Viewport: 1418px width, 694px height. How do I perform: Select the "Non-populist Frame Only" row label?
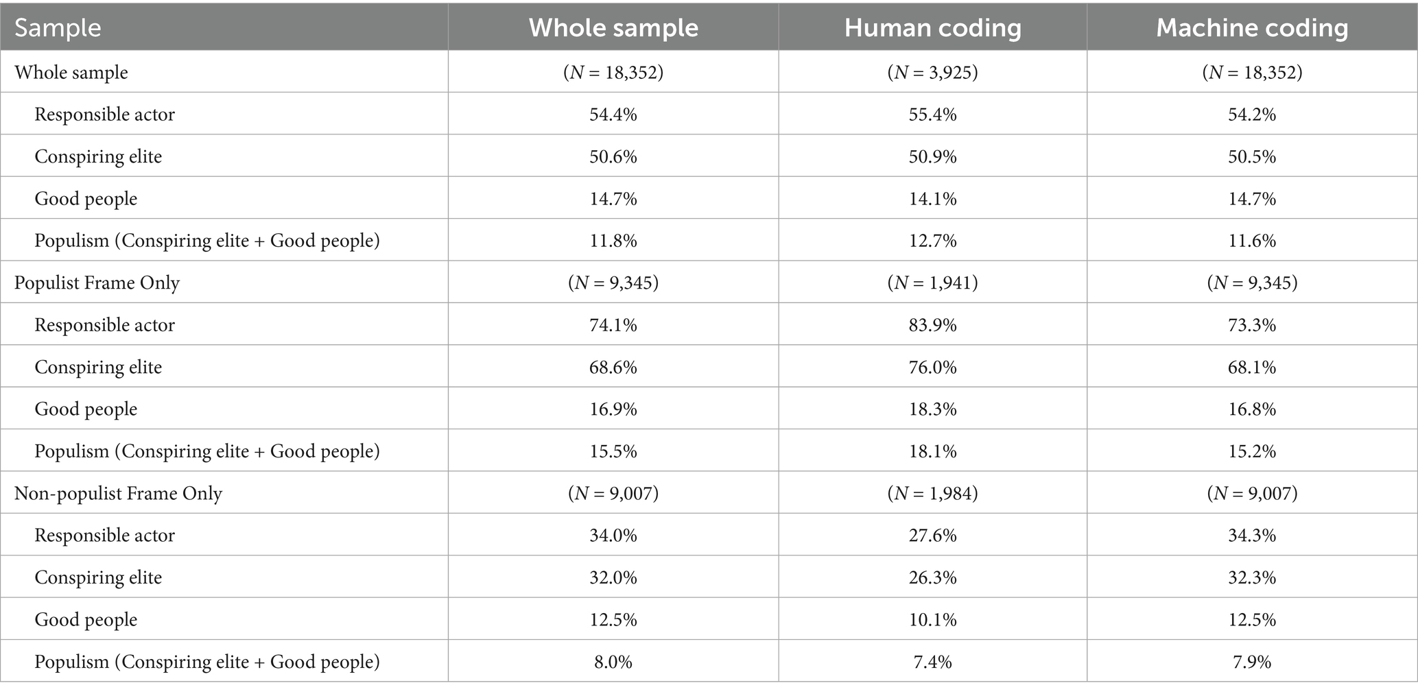[x=118, y=493]
